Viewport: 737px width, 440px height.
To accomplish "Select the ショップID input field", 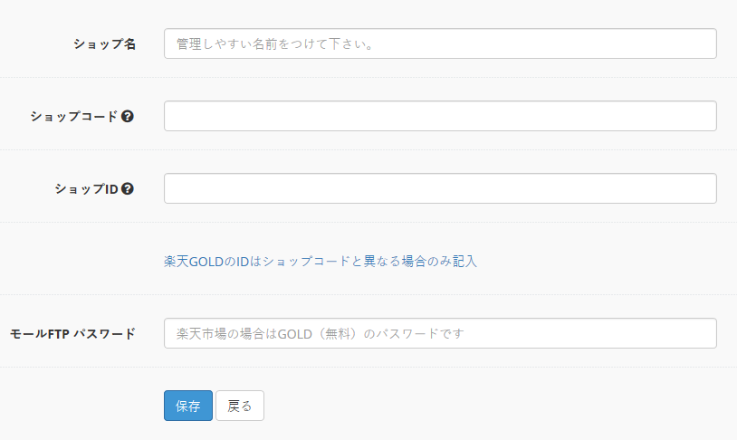I will [x=440, y=188].
